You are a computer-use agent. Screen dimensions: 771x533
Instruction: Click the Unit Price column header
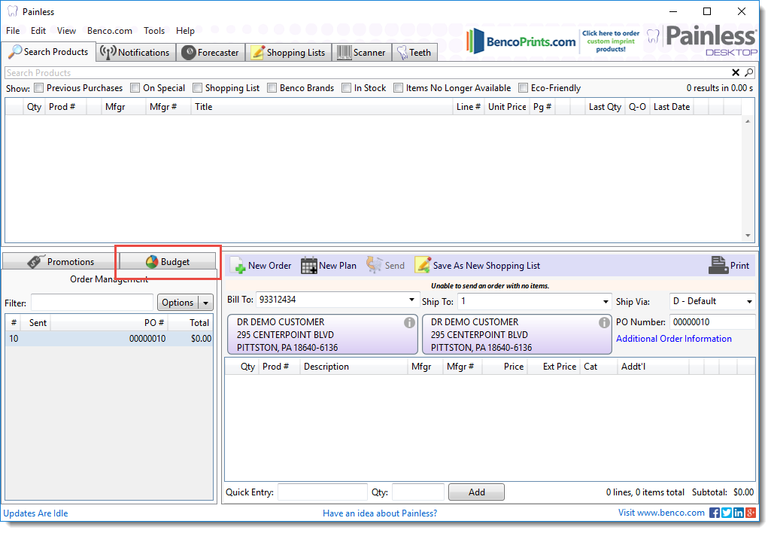[507, 107]
